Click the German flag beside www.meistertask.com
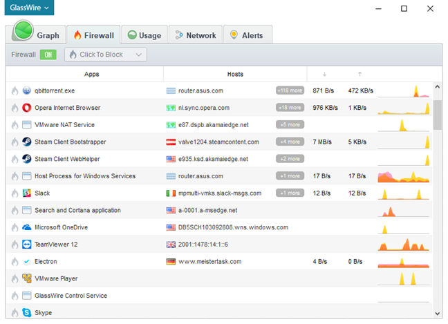Viewport: 448px width, 324px height. (171, 262)
